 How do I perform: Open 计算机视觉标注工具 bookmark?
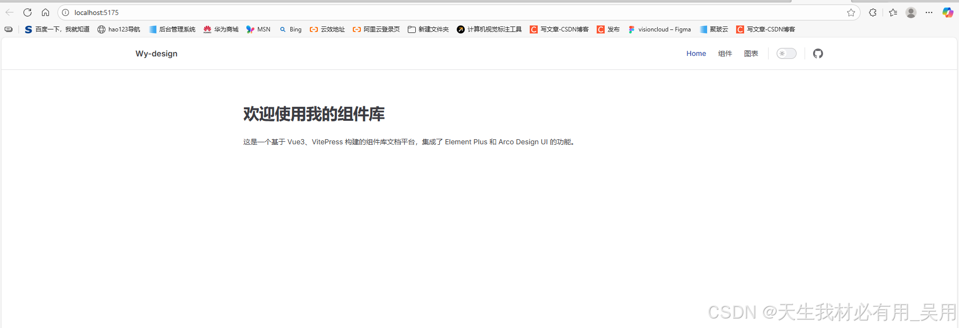[x=489, y=29]
